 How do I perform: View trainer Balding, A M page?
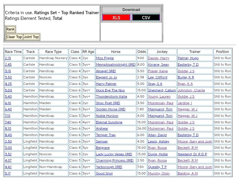click(187, 173)
